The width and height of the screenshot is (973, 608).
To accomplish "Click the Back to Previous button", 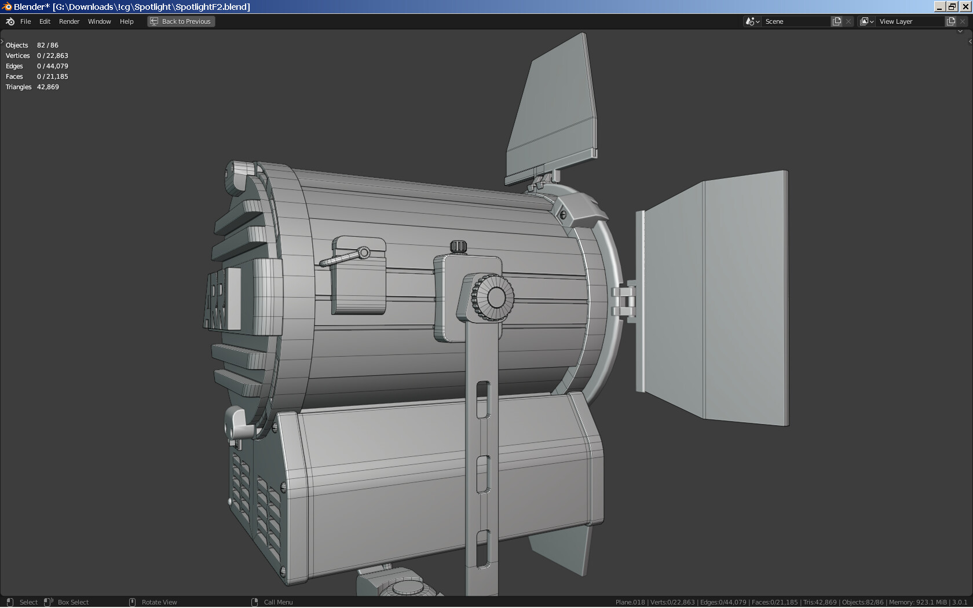I will pyautogui.click(x=181, y=21).
